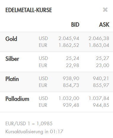Click Silber USD ask price 25,27
The image size is (113, 138).
103,58
